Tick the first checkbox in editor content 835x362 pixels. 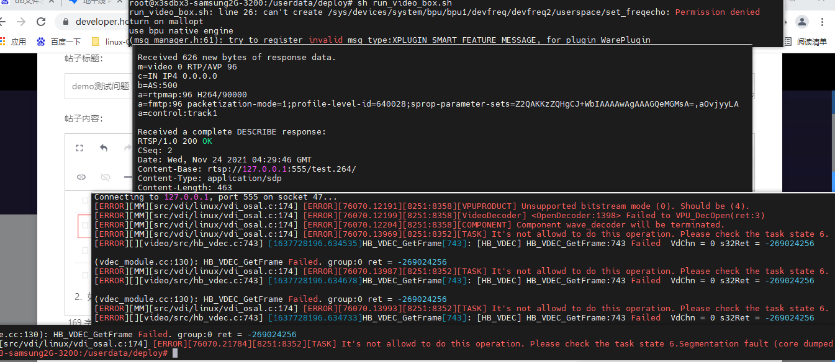84,200
